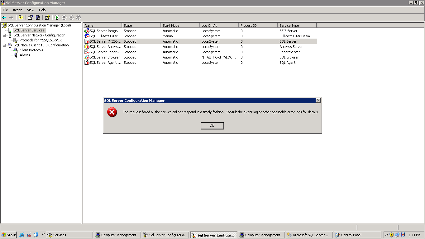This screenshot has width=425, height=239.
Task: Click the SQL Full-text Filter service icon
Action: tap(87, 36)
